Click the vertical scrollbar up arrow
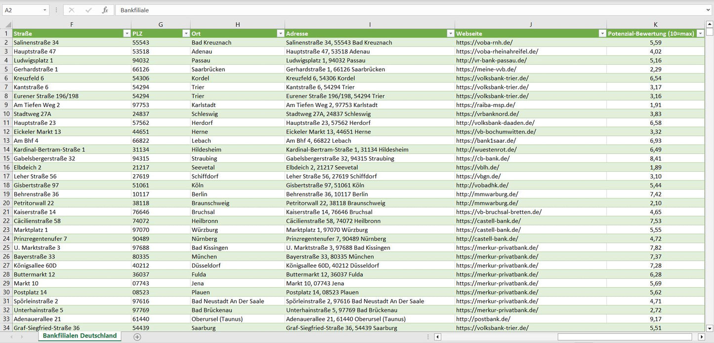 (710, 24)
